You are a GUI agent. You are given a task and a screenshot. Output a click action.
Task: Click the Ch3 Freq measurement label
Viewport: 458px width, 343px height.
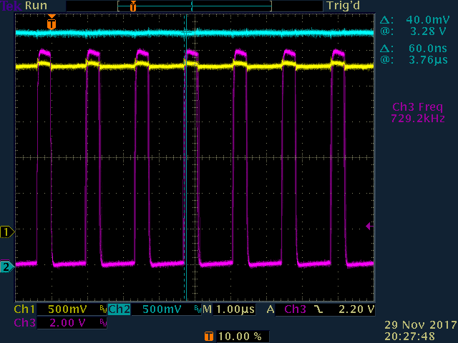[x=417, y=107]
